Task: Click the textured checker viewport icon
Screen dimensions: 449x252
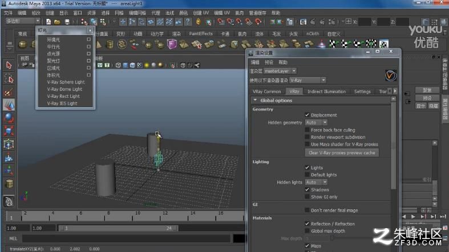Action: 139,65
